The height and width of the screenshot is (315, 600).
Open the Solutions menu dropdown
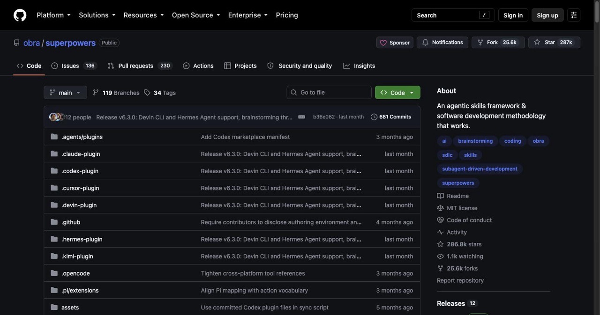pyautogui.click(x=97, y=15)
